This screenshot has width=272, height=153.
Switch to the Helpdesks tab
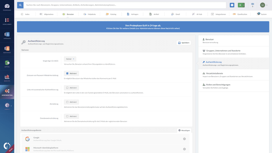click(91, 14)
